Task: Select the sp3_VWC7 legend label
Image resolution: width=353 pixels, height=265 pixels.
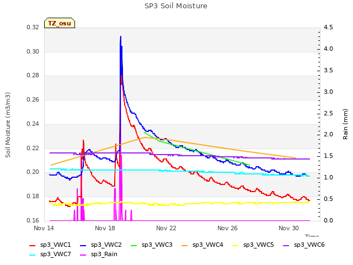Action: pos(55,255)
